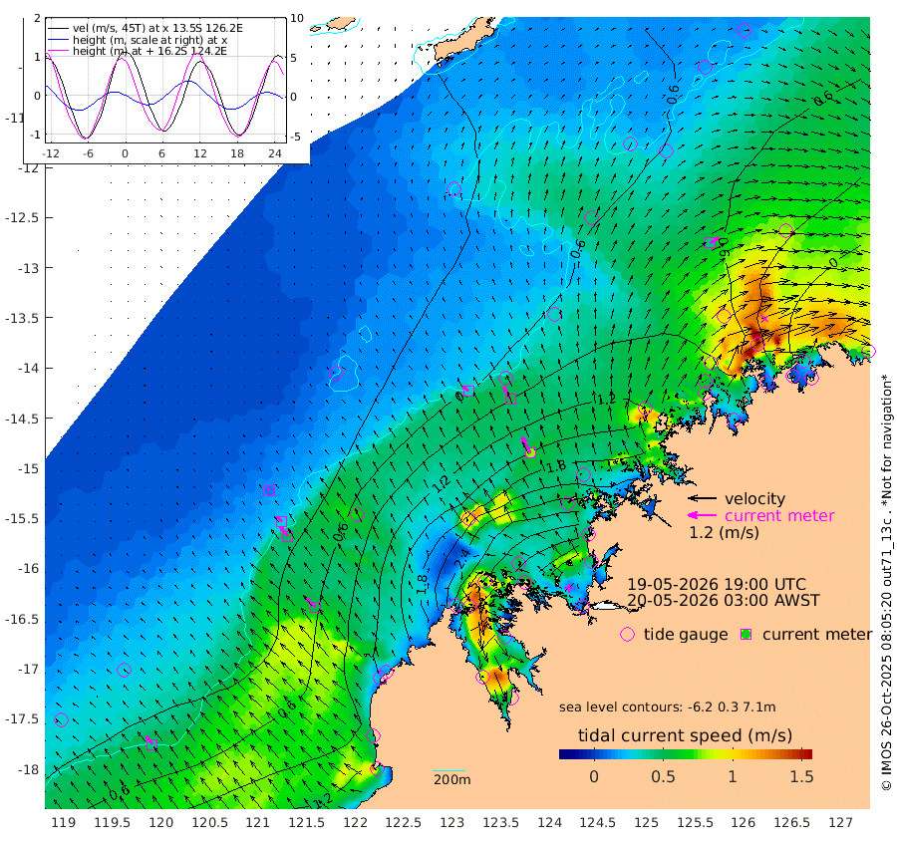Click the '20-05-2026 03:00 AWST' timestamp

(x=724, y=601)
